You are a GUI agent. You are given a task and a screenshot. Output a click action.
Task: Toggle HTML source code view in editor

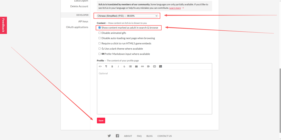pyautogui.click(x=100, y=66)
